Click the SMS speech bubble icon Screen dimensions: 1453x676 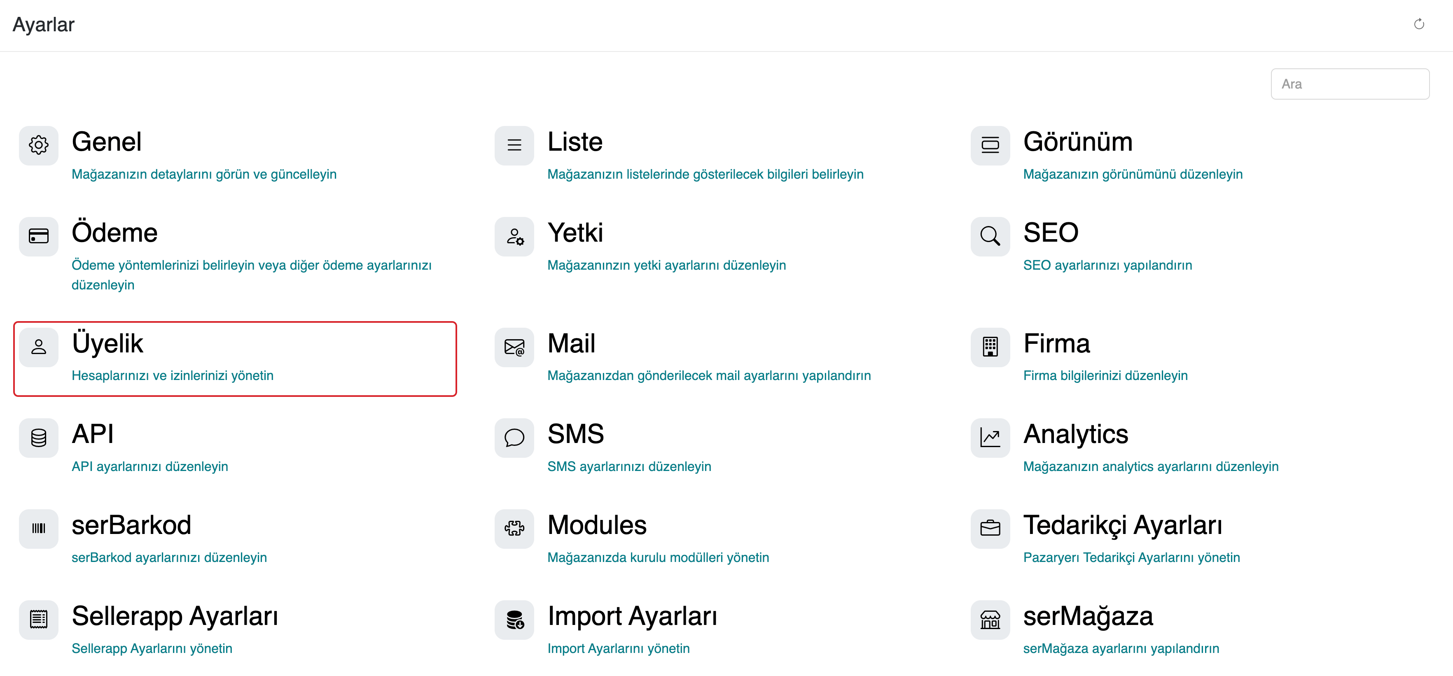point(514,438)
